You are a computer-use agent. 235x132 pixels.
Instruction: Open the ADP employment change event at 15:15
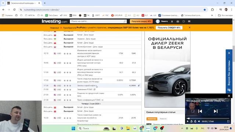click(x=89, y=54)
